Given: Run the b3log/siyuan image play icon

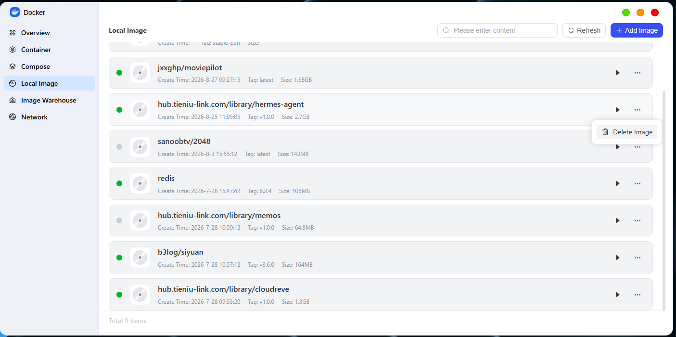Looking at the screenshot, I should (617, 258).
